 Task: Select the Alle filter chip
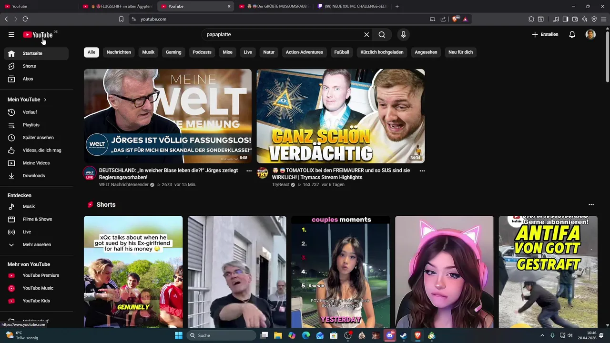pyautogui.click(x=91, y=52)
